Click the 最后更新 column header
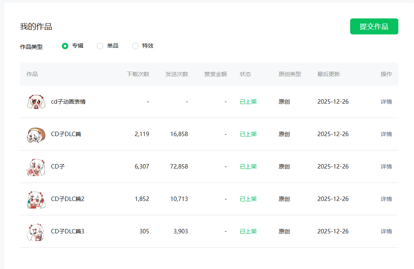 pos(328,74)
